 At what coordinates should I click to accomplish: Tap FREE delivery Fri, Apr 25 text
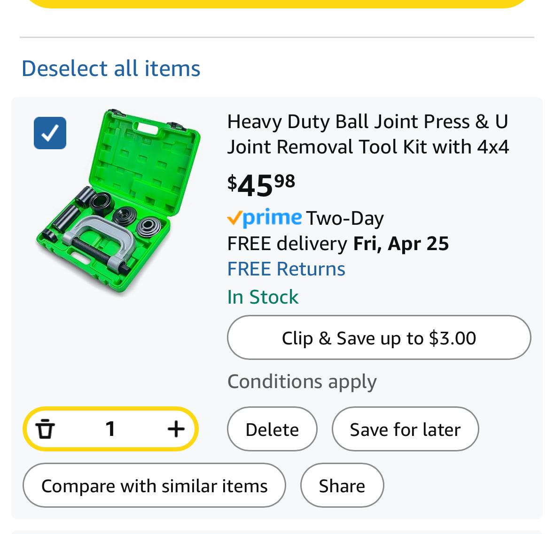point(338,244)
